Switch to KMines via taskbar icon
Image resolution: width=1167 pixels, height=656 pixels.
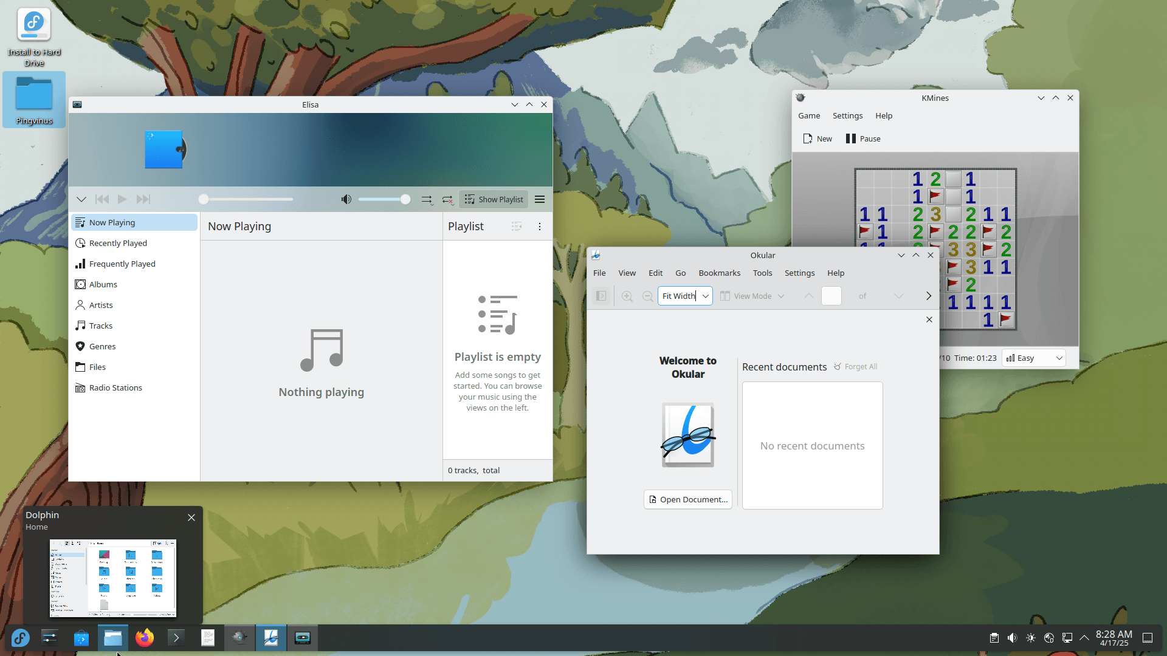pos(239,638)
